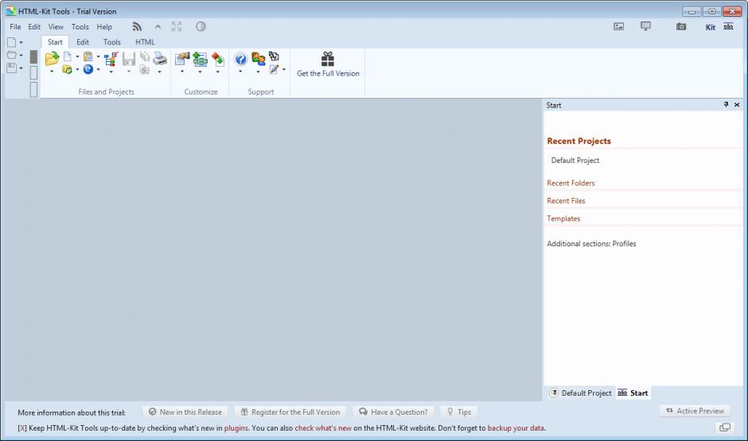Expand arrow under printer icon
The height and width of the screenshot is (441, 748).
(159, 72)
